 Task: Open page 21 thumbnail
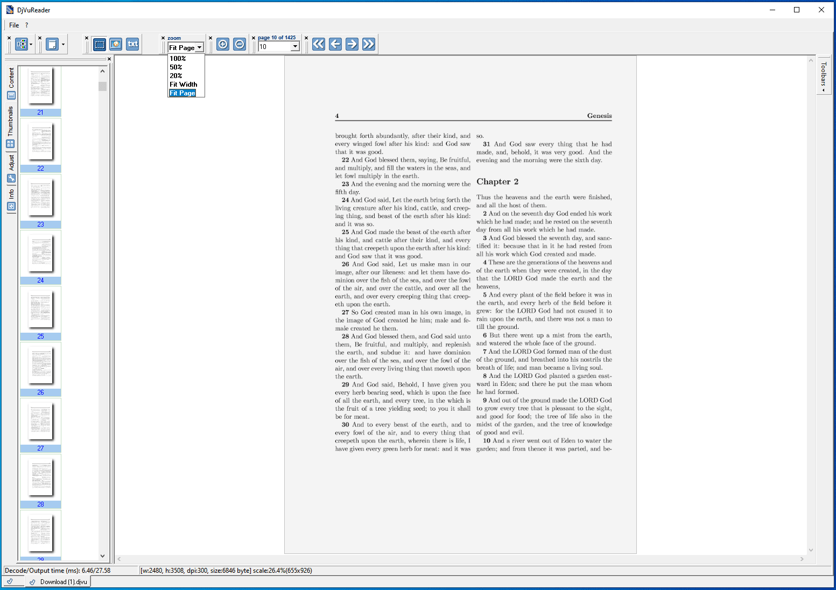(x=40, y=90)
